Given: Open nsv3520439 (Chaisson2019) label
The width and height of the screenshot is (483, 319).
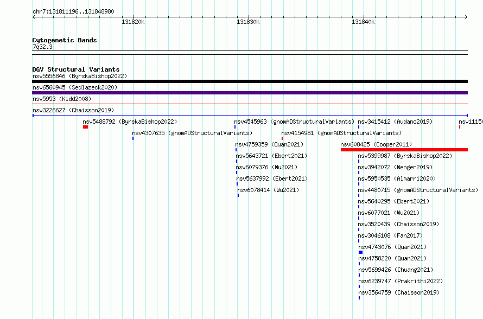Looking at the screenshot, I should coord(398,224).
